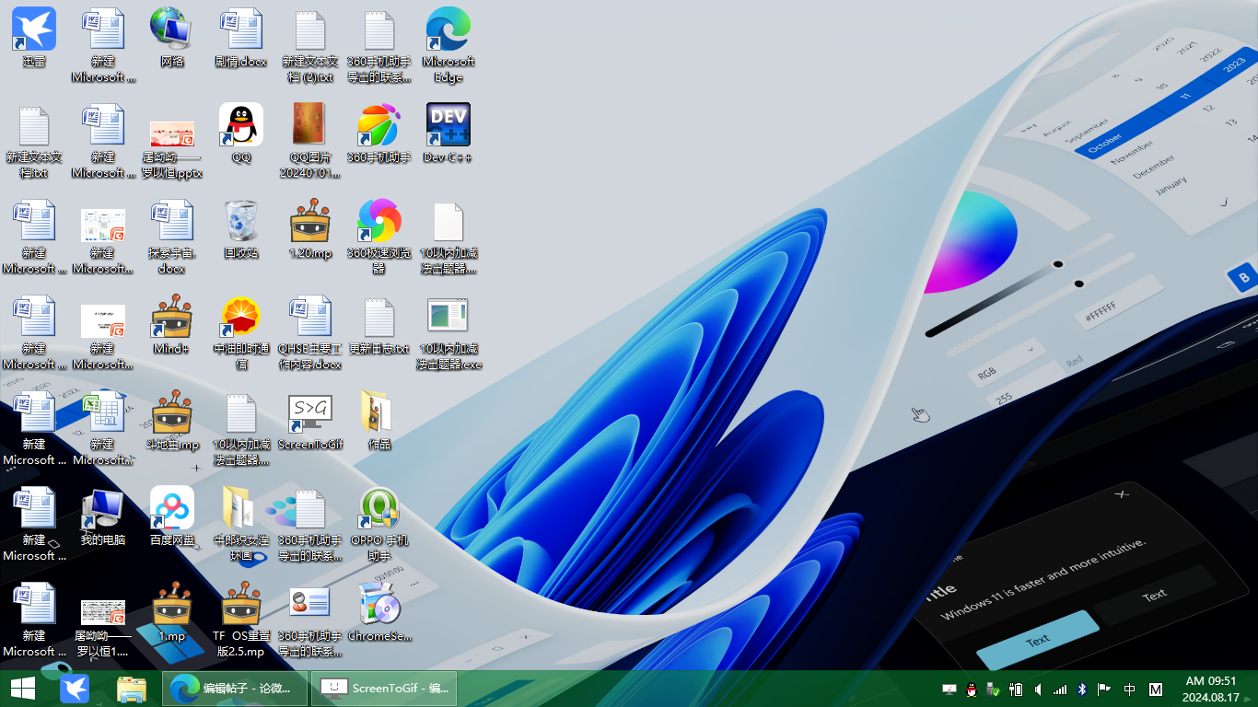
Task: Select the 新建文本文档.txt file icon
Action: tap(34, 142)
